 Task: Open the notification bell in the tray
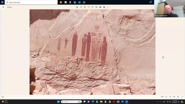pyautogui.click(x=179, y=102)
